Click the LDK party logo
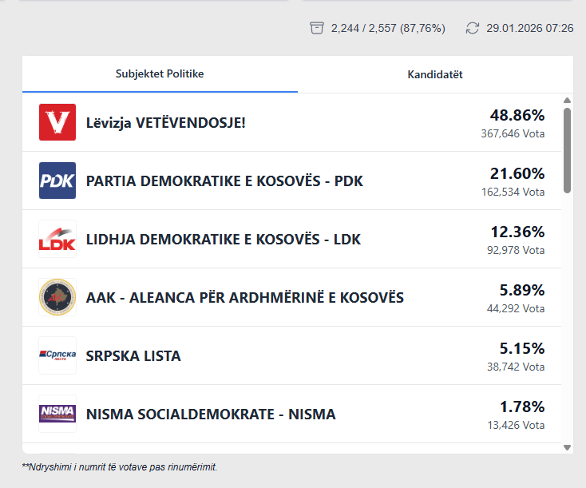586x488 pixels. pyautogui.click(x=57, y=239)
